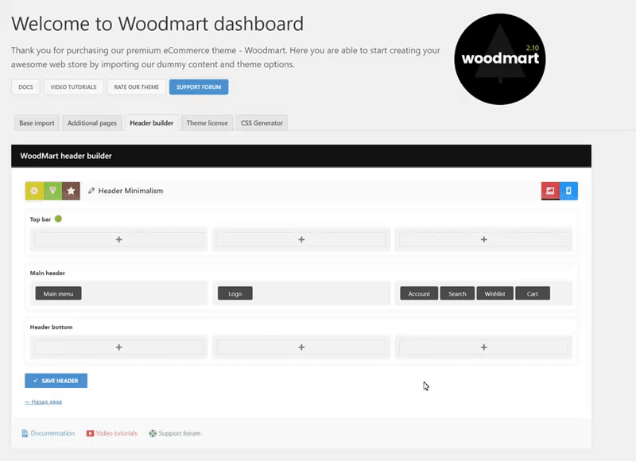Click the Woodmart round logo
636x461 pixels.
[500, 59]
